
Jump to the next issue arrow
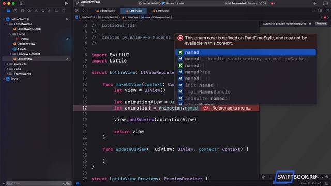click(x=328, y=17)
